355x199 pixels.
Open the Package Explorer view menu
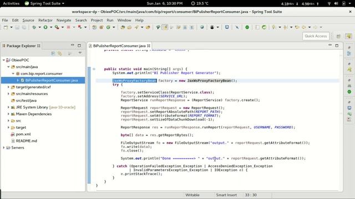pos(80,53)
